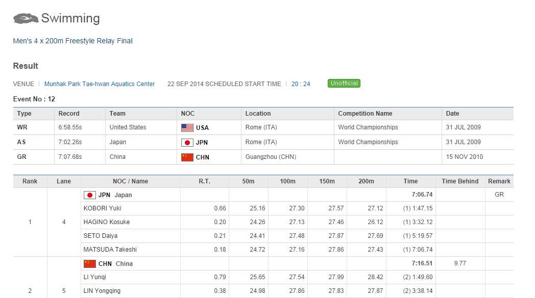Click the swimming sport icon
Image resolution: width=535 pixels, height=298 pixels.
click(x=26, y=19)
